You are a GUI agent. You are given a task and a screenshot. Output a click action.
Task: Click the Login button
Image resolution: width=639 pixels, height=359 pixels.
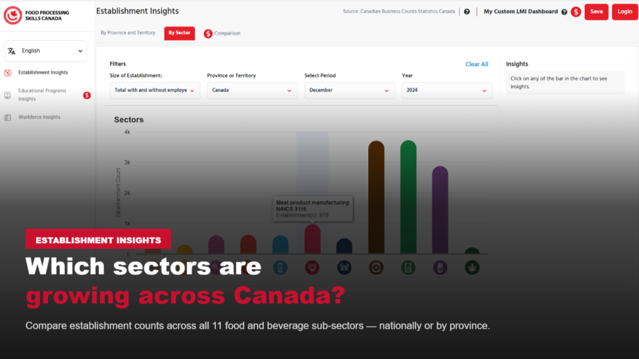pos(625,12)
